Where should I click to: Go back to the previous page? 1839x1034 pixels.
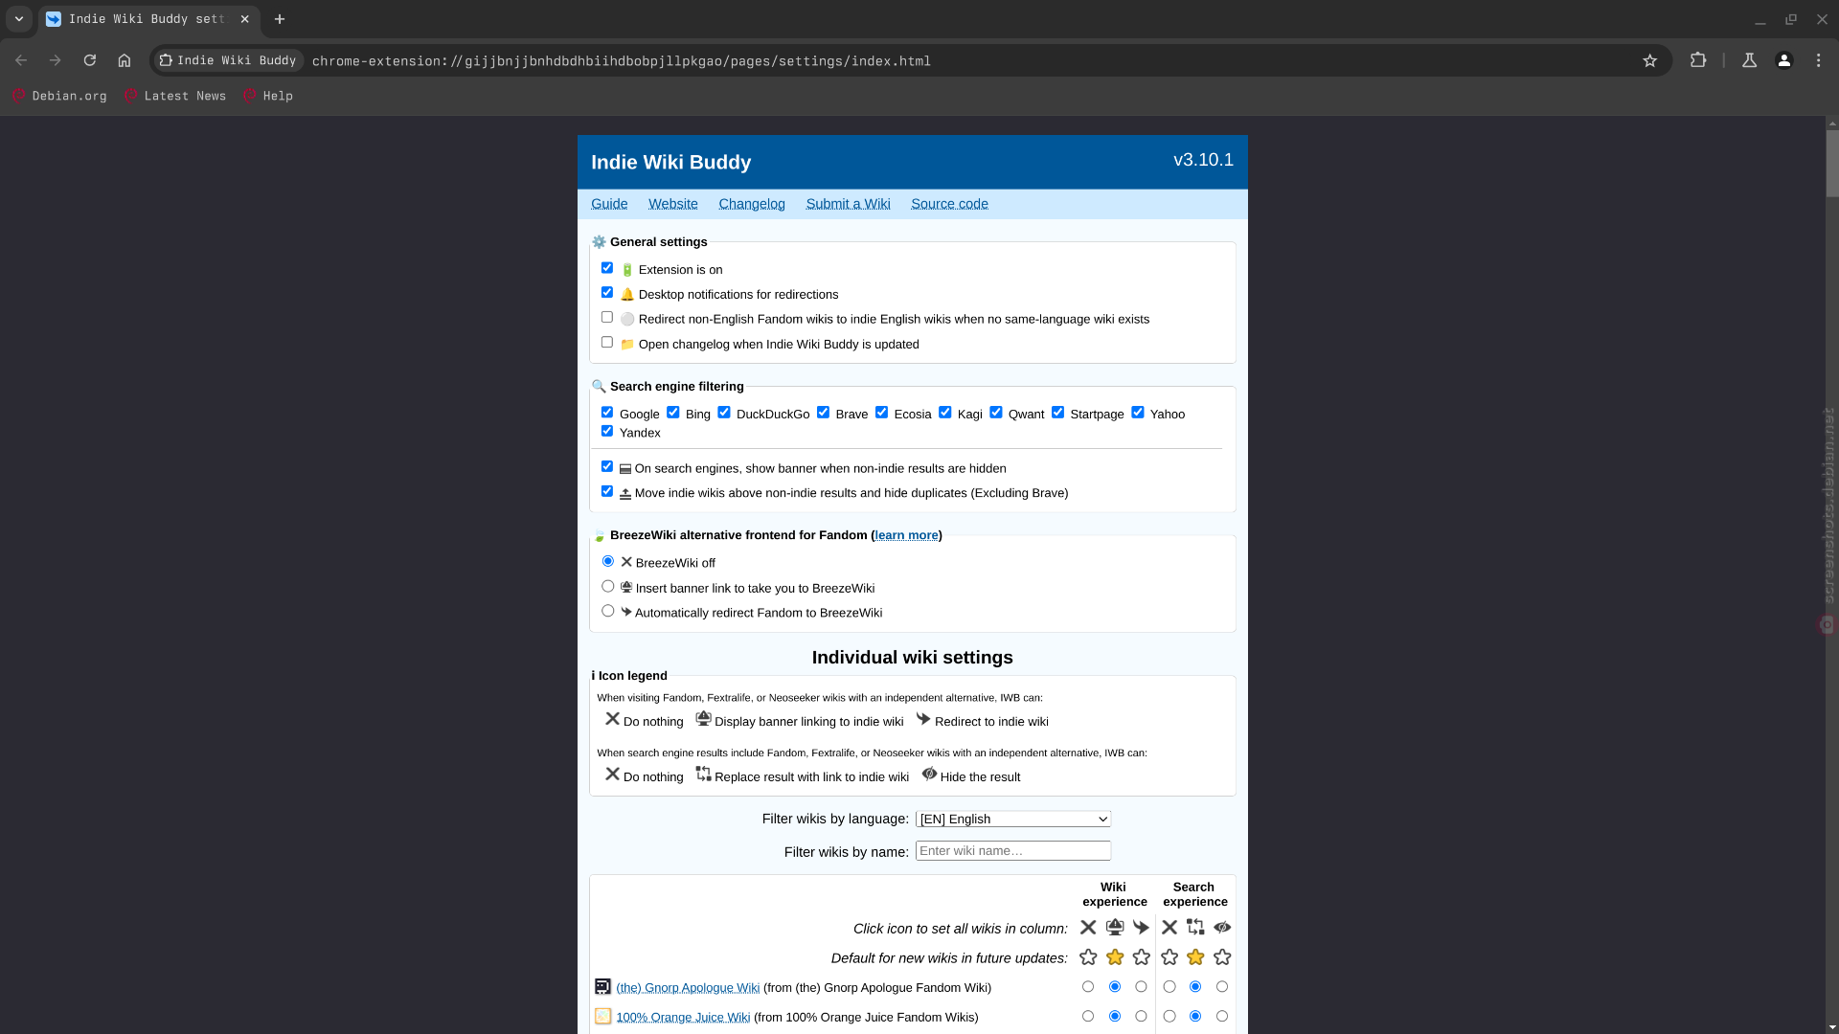[x=21, y=60]
